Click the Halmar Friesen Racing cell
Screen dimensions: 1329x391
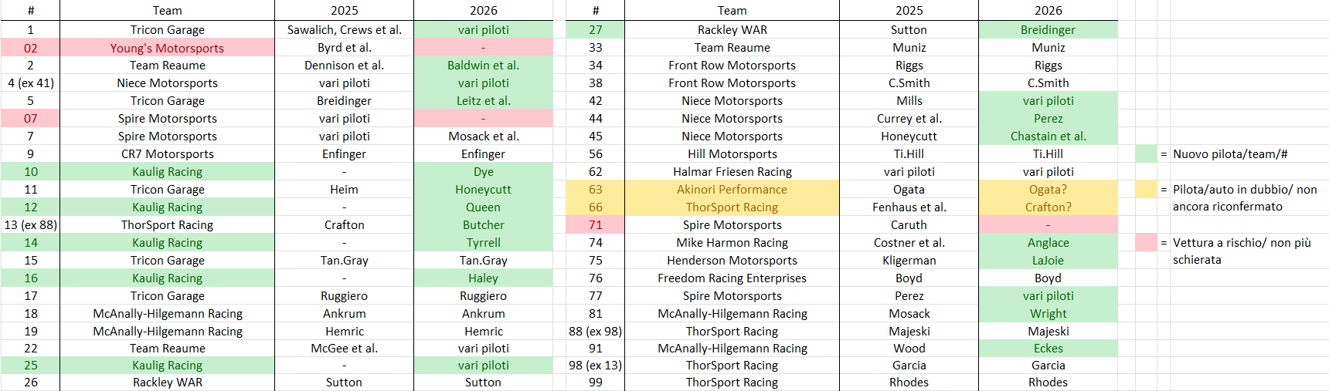point(732,172)
